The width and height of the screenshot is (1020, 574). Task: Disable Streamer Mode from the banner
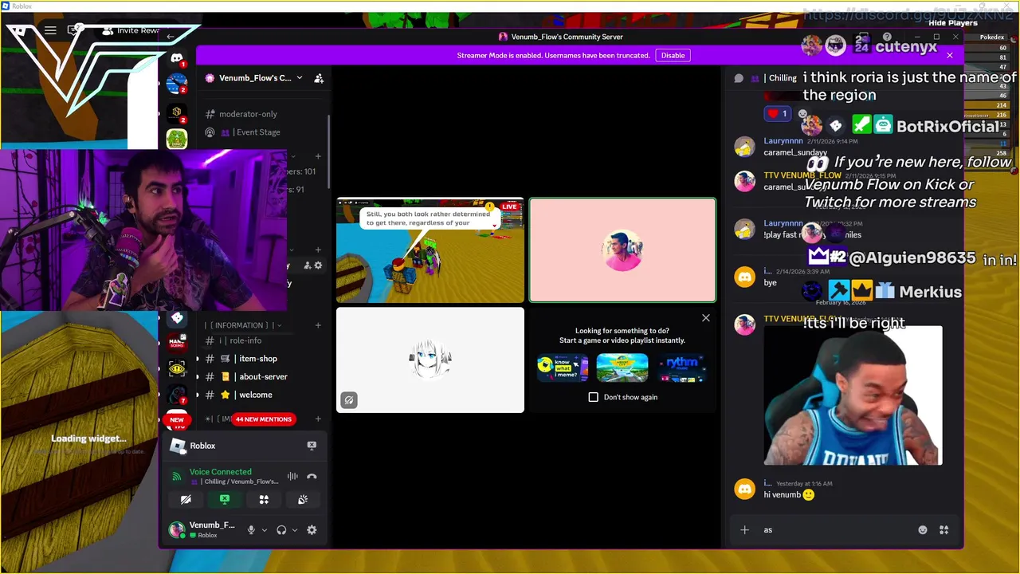(673, 56)
